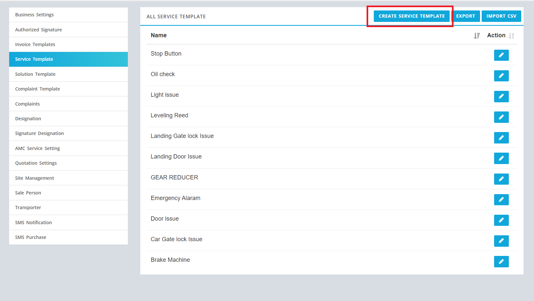Screen dimensions: 534x301
Task: Open Complaint Template page
Action: 68,89
